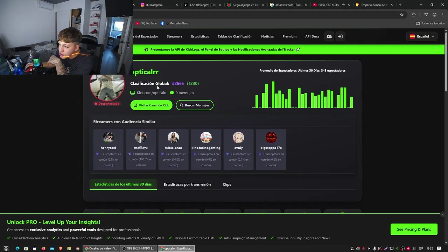Open Firefox from the taskbar
This screenshot has width=448, height=252.
[x=43, y=248]
